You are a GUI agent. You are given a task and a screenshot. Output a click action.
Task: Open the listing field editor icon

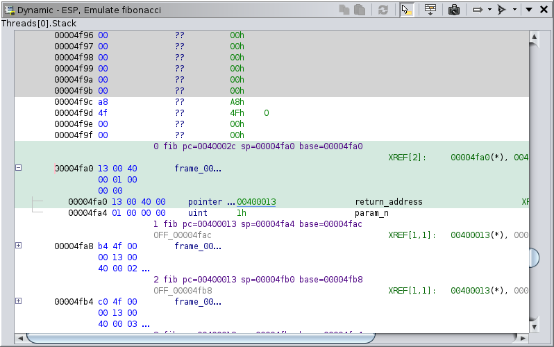click(430, 10)
